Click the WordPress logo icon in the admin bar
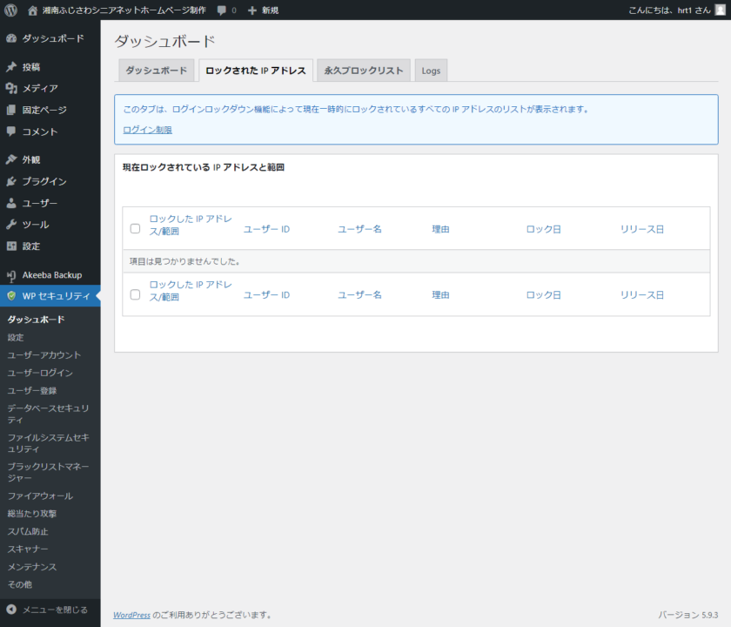The height and width of the screenshot is (627, 731). [10, 10]
